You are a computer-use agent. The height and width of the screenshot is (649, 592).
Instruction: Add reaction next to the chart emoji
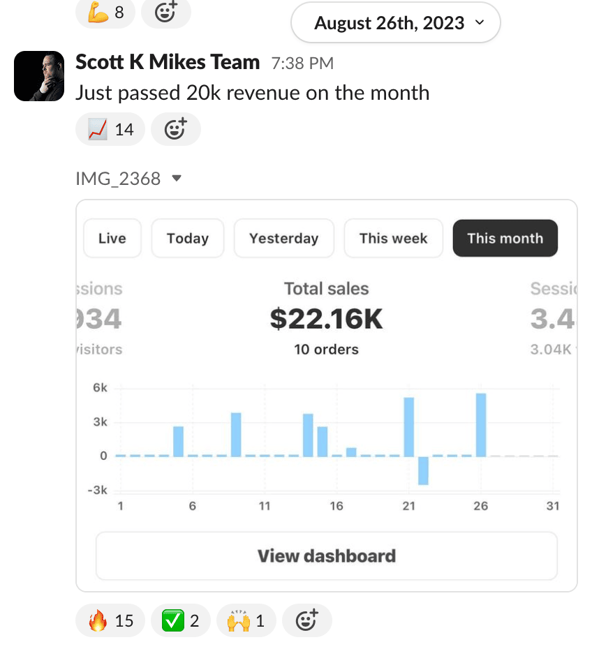coord(175,129)
